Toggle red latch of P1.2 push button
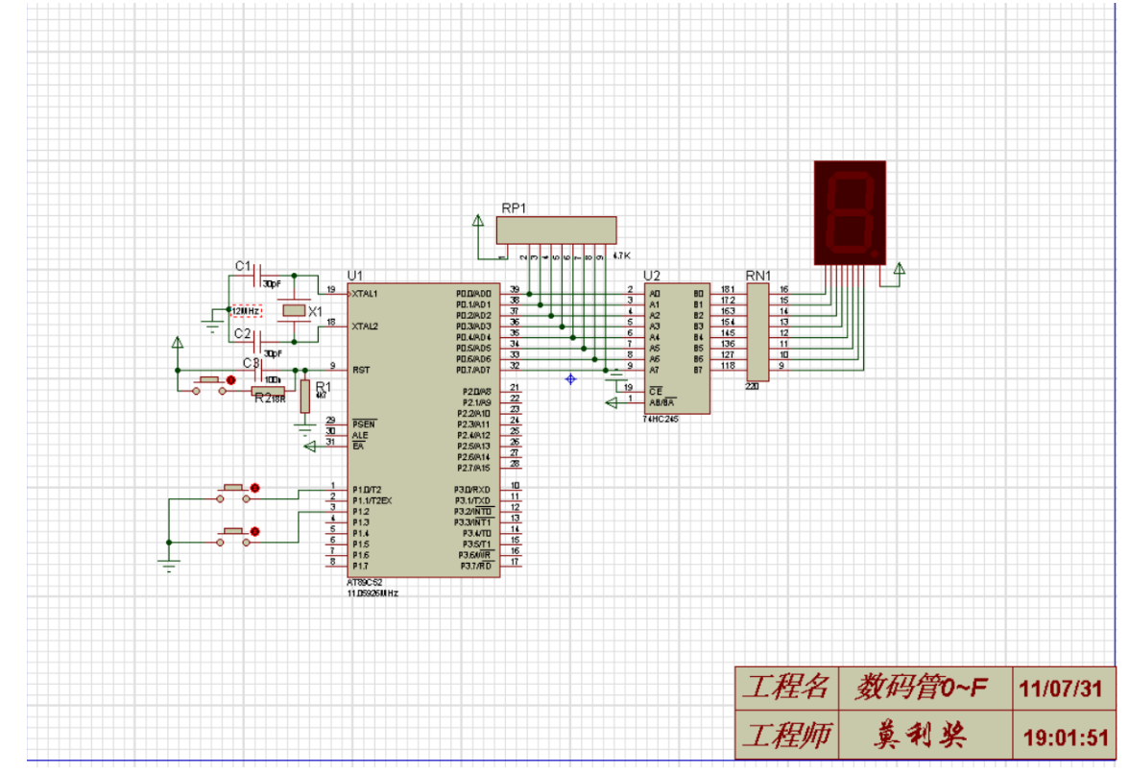This screenshot has height=774, width=1129. tap(255, 532)
